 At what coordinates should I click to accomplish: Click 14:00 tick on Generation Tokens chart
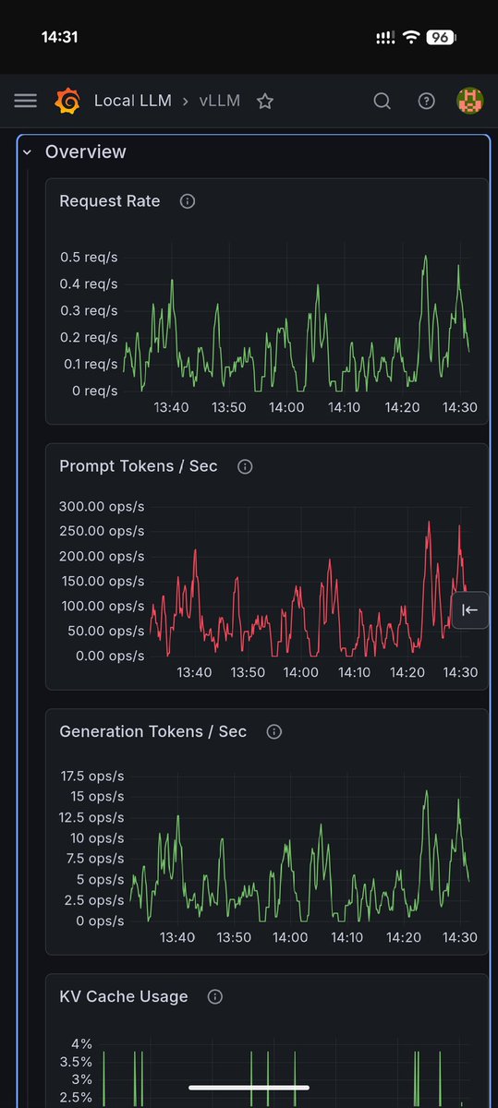(x=290, y=937)
